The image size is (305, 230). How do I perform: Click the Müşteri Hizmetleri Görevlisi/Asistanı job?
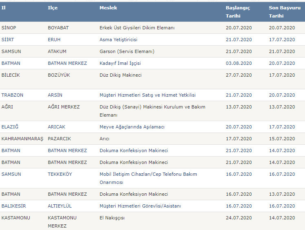click(x=140, y=206)
